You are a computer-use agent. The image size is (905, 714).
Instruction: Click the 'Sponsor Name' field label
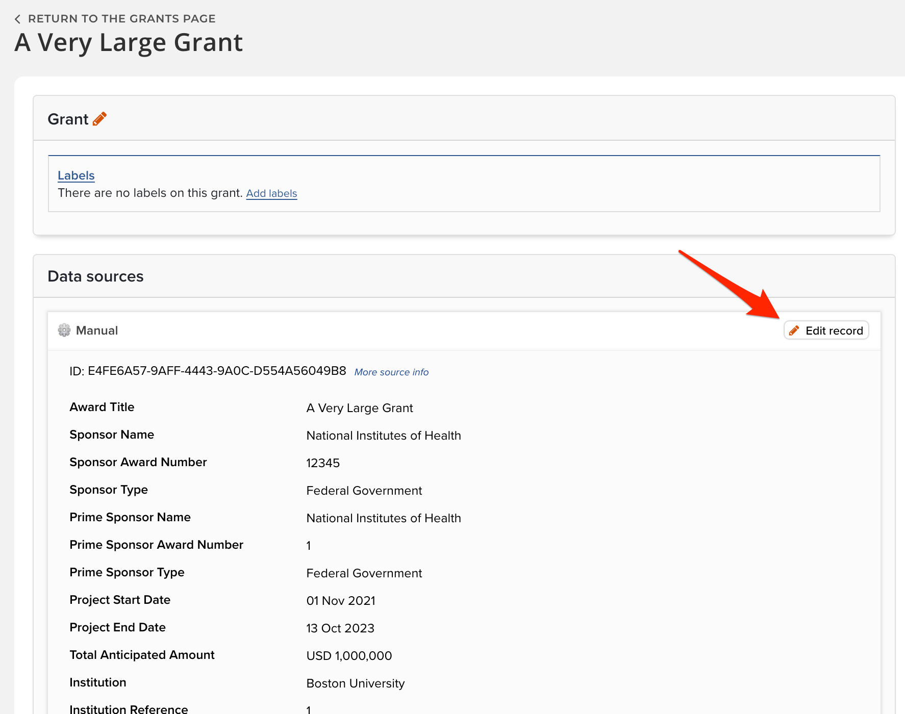pos(112,435)
